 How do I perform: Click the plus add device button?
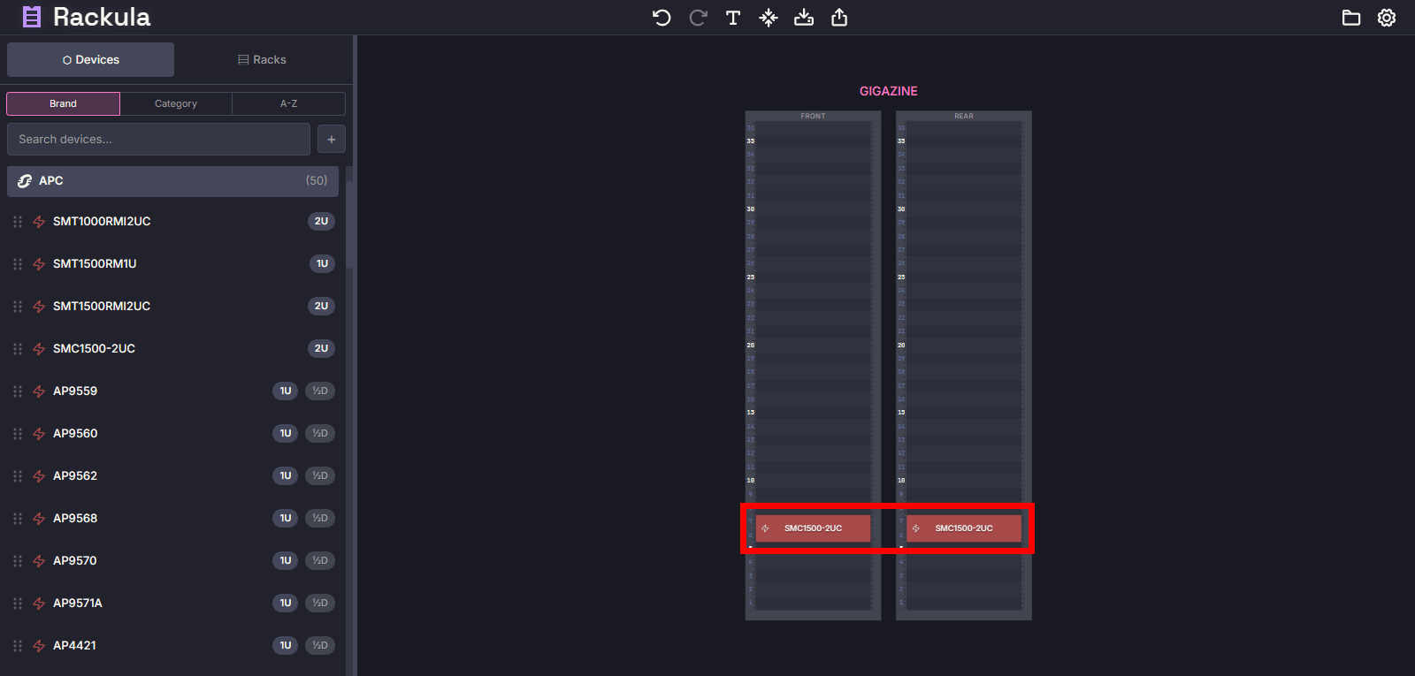pos(332,140)
